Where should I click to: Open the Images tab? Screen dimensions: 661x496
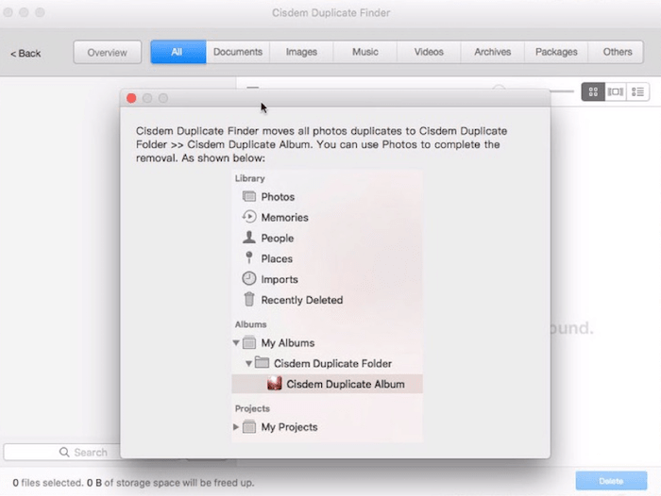click(x=301, y=52)
